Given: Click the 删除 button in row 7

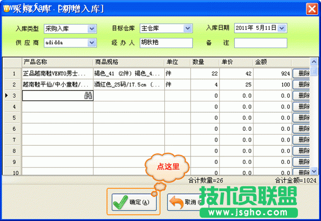Looking at the screenshot, I should pyautogui.click(x=301, y=140).
